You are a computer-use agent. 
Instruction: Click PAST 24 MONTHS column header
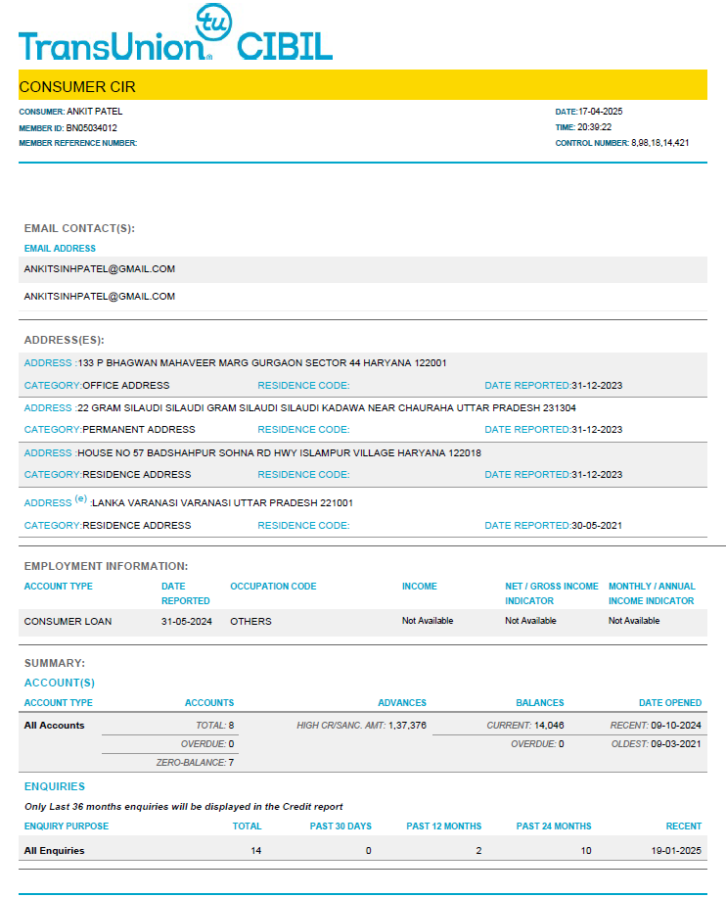pyautogui.click(x=554, y=826)
